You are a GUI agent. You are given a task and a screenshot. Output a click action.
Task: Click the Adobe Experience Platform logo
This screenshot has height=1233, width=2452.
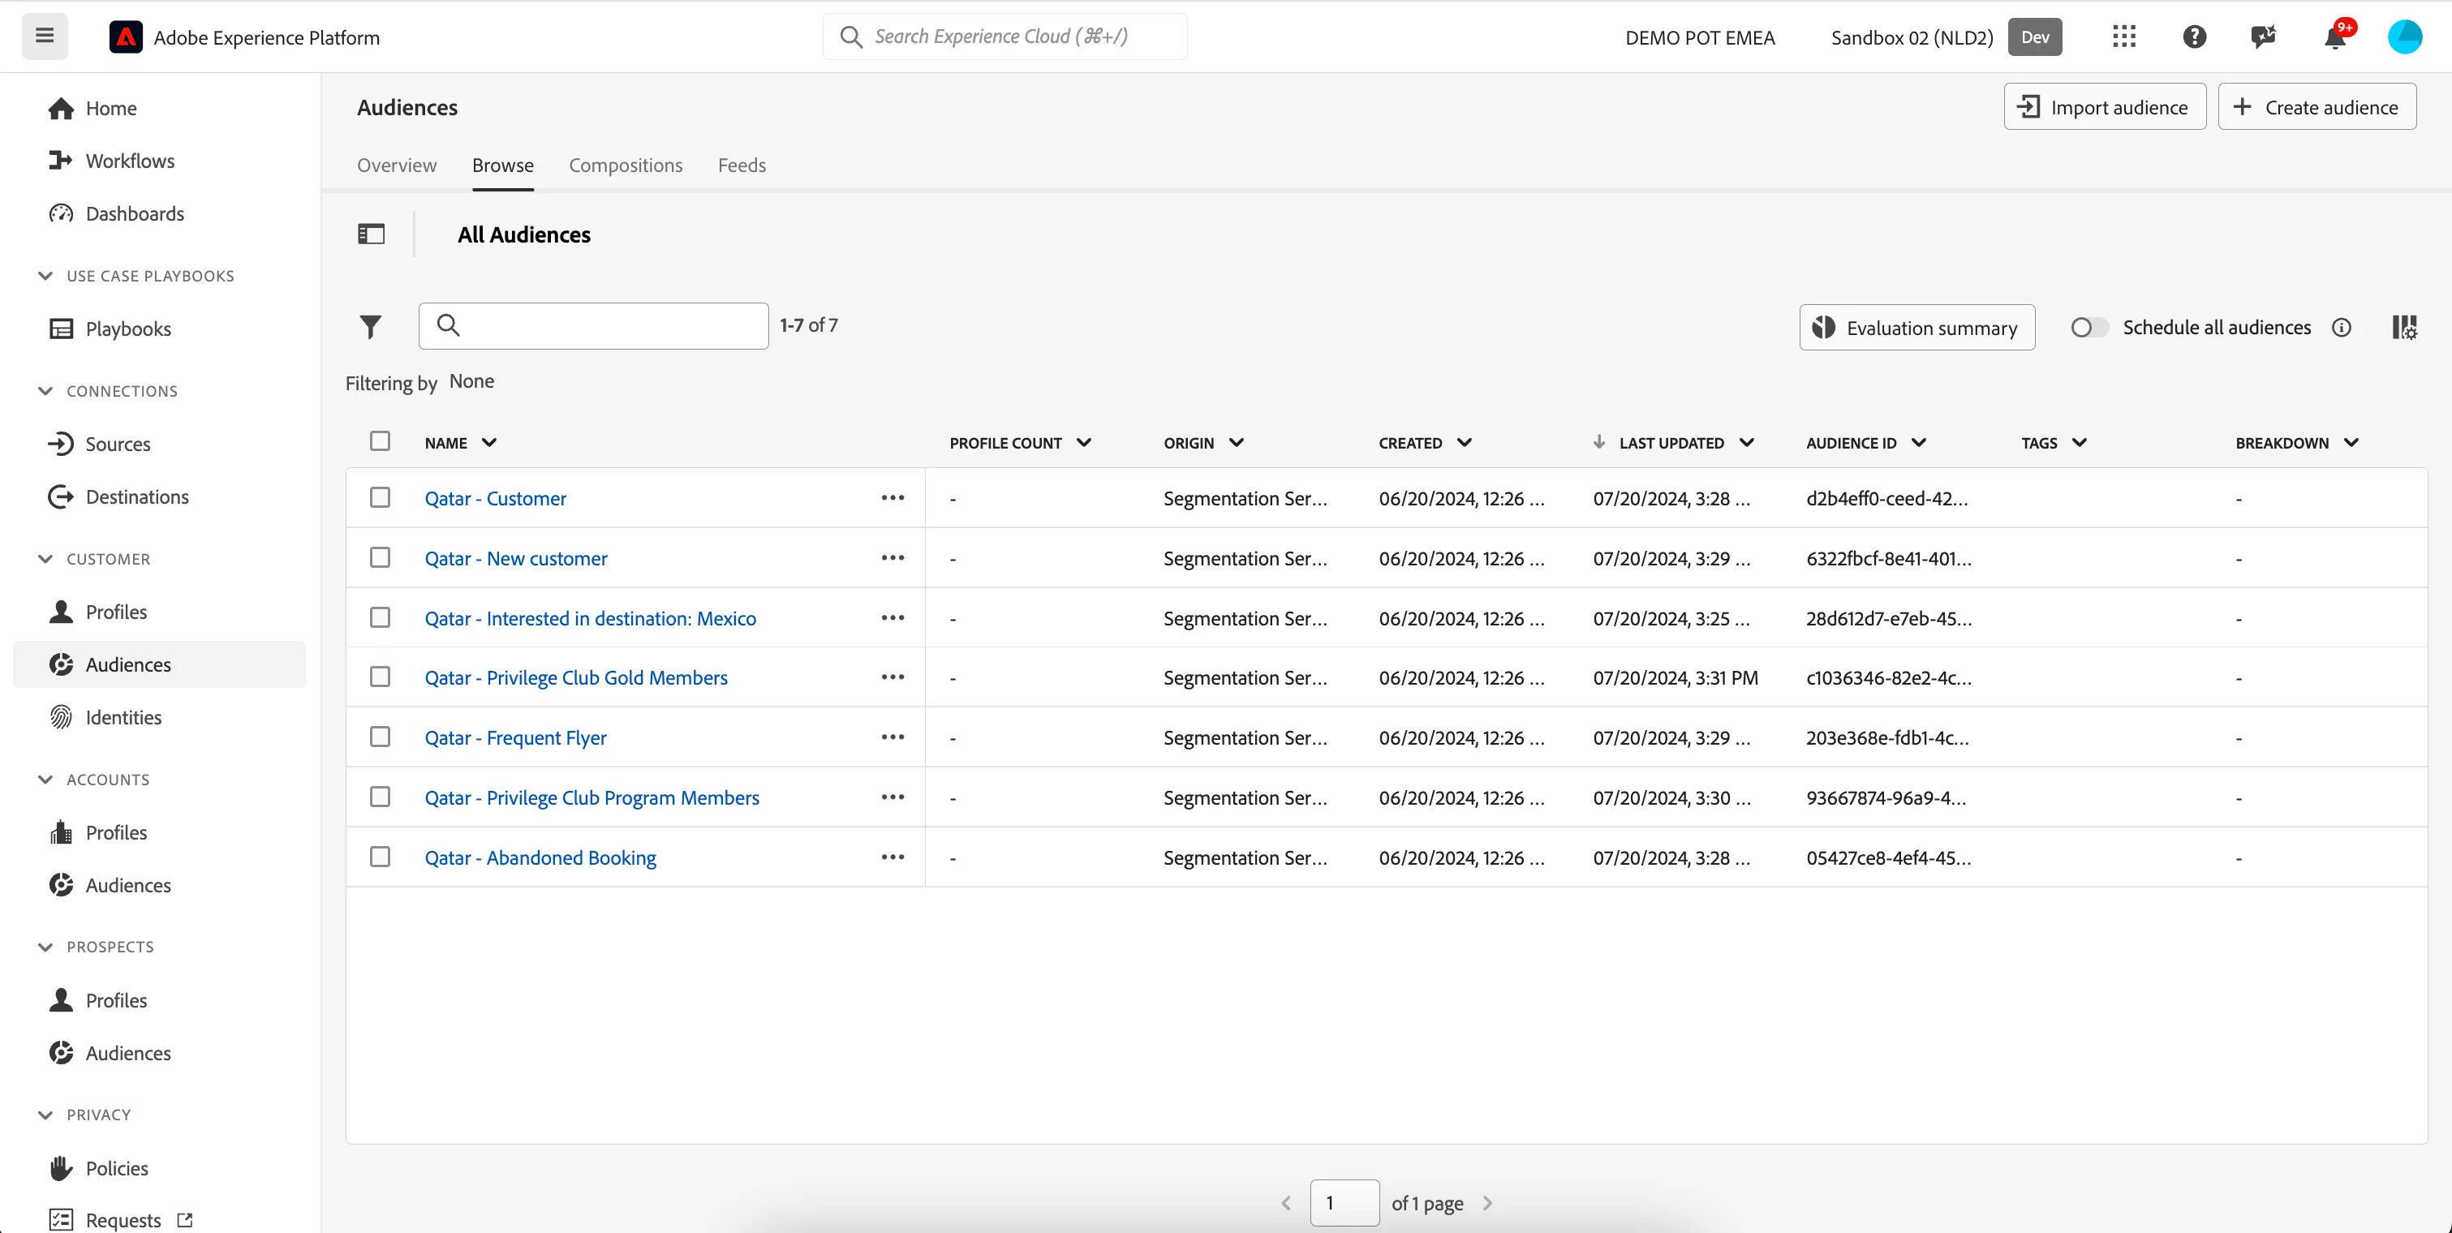[x=126, y=37]
